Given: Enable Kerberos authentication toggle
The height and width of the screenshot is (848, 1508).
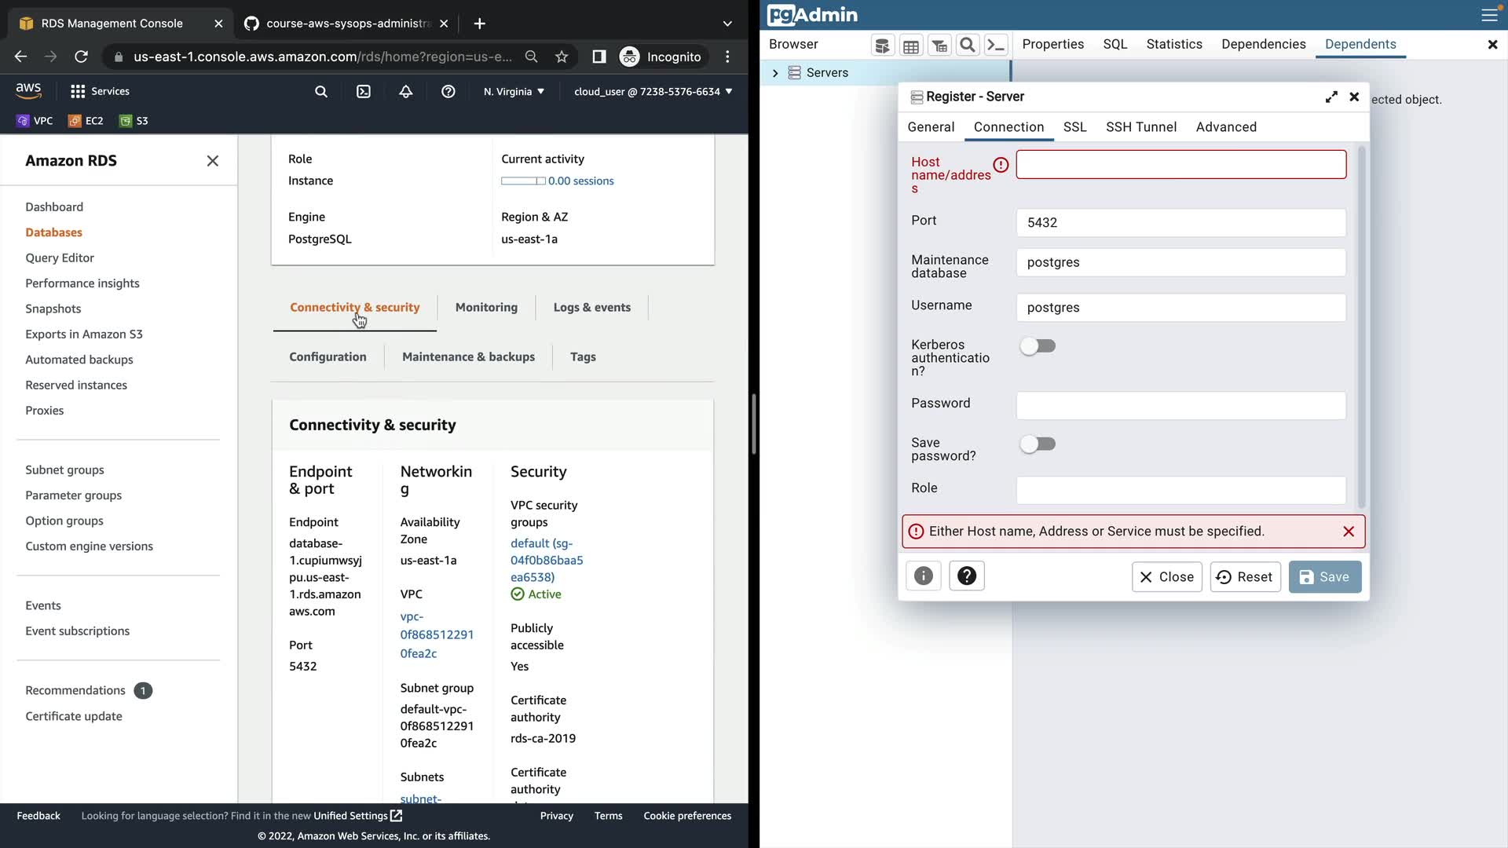Looking at the screenshot, I should coord(1038,346).
